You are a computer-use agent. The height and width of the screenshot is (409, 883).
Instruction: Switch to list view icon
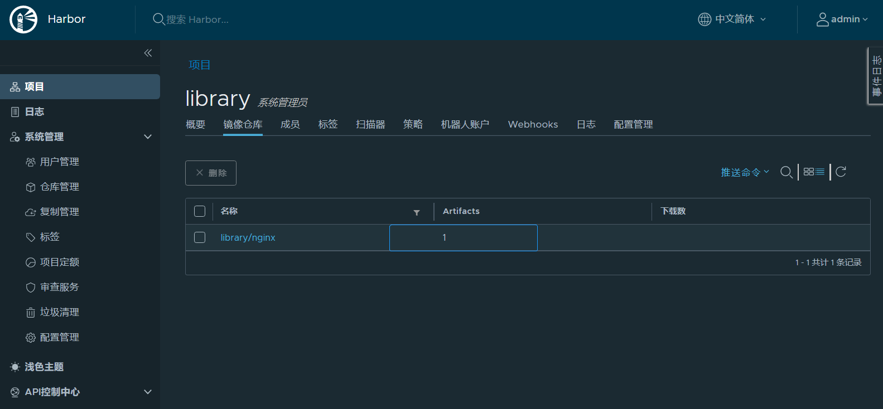coord(820,172)
